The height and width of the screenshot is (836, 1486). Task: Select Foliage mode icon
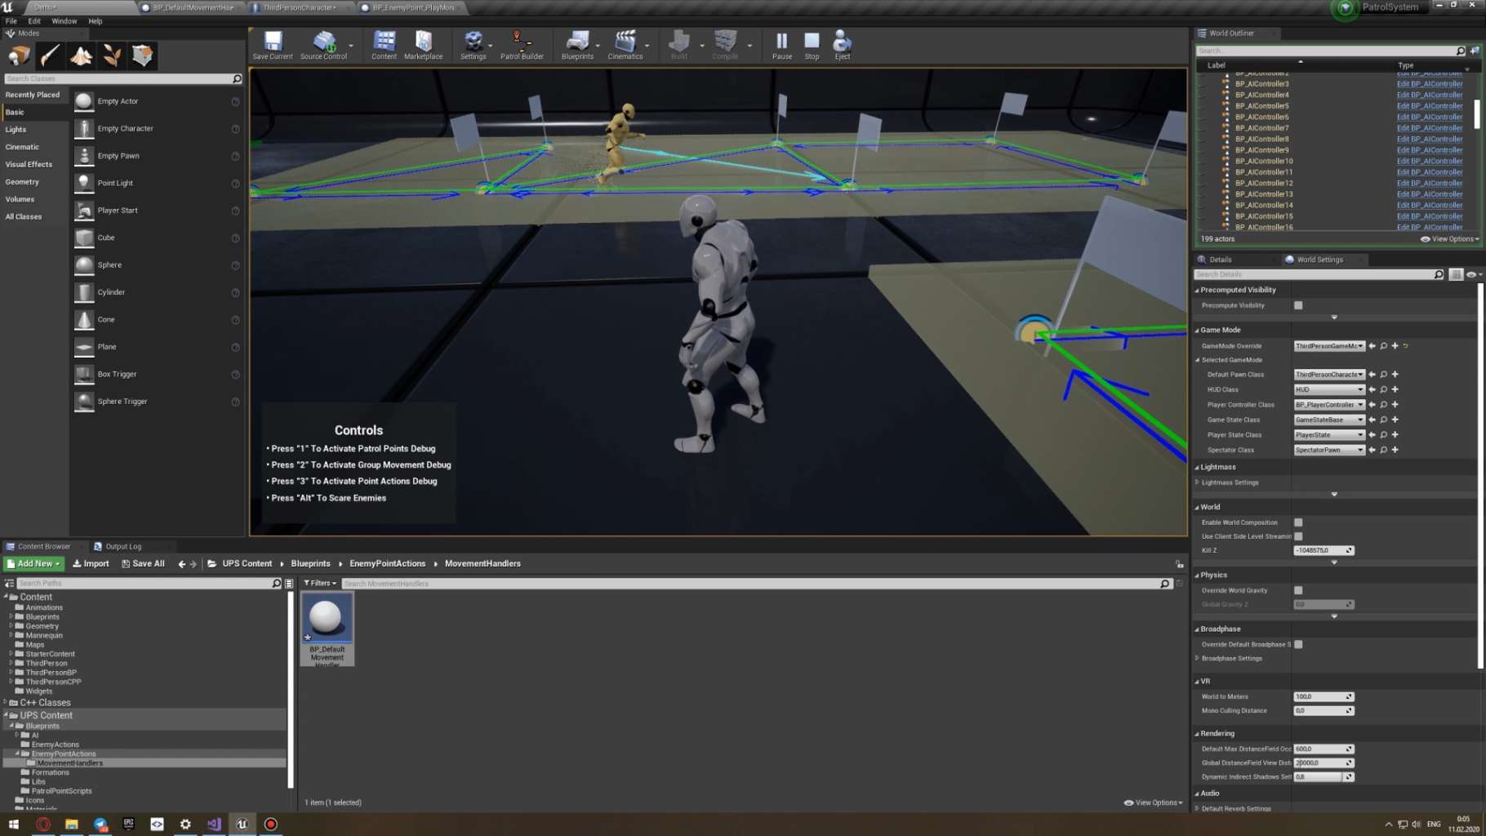tap(112, 56)
